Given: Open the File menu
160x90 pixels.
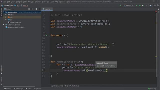Looking at the screenshot, I should 5,2.
